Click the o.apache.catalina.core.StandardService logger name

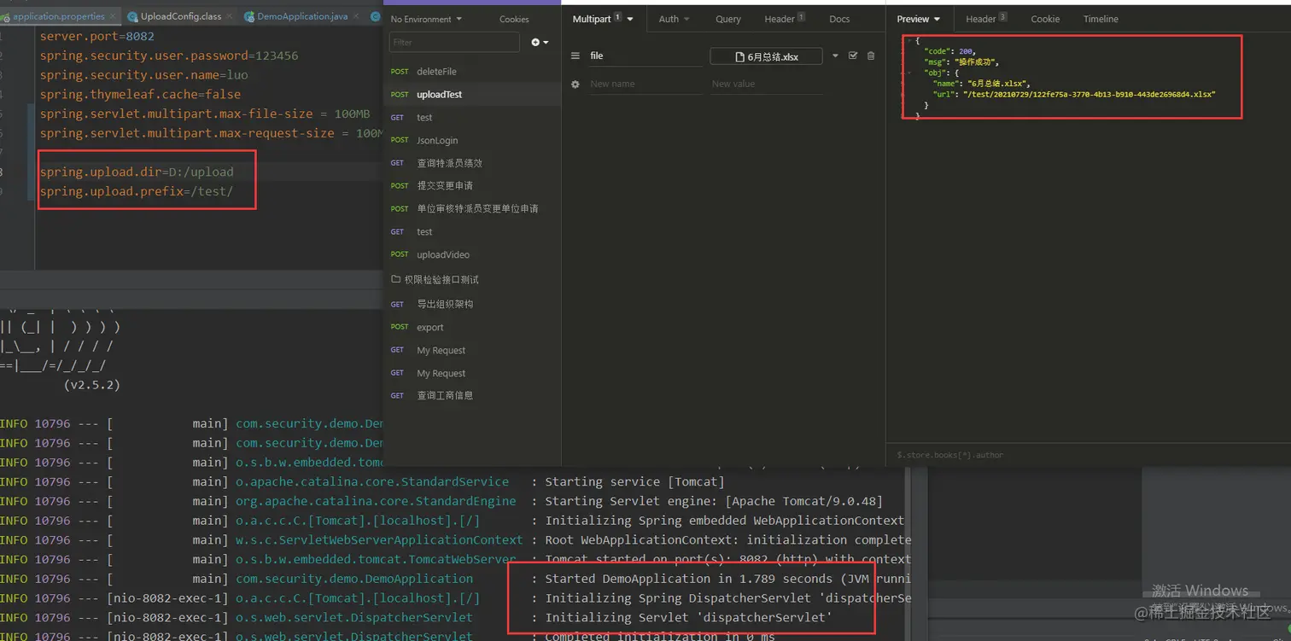click(372, 482)
